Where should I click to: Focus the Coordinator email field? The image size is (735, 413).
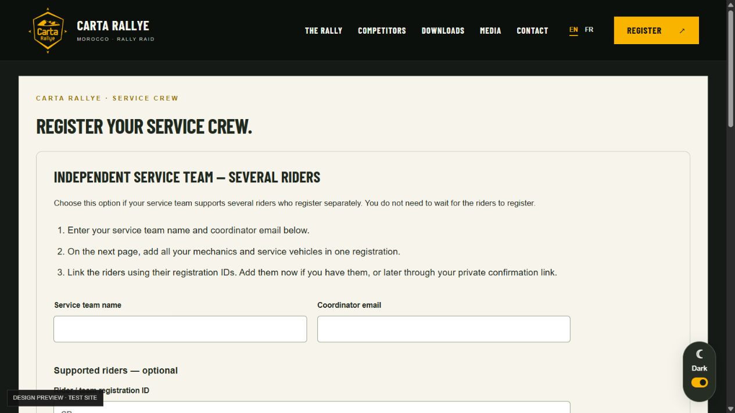pos(444,329)
